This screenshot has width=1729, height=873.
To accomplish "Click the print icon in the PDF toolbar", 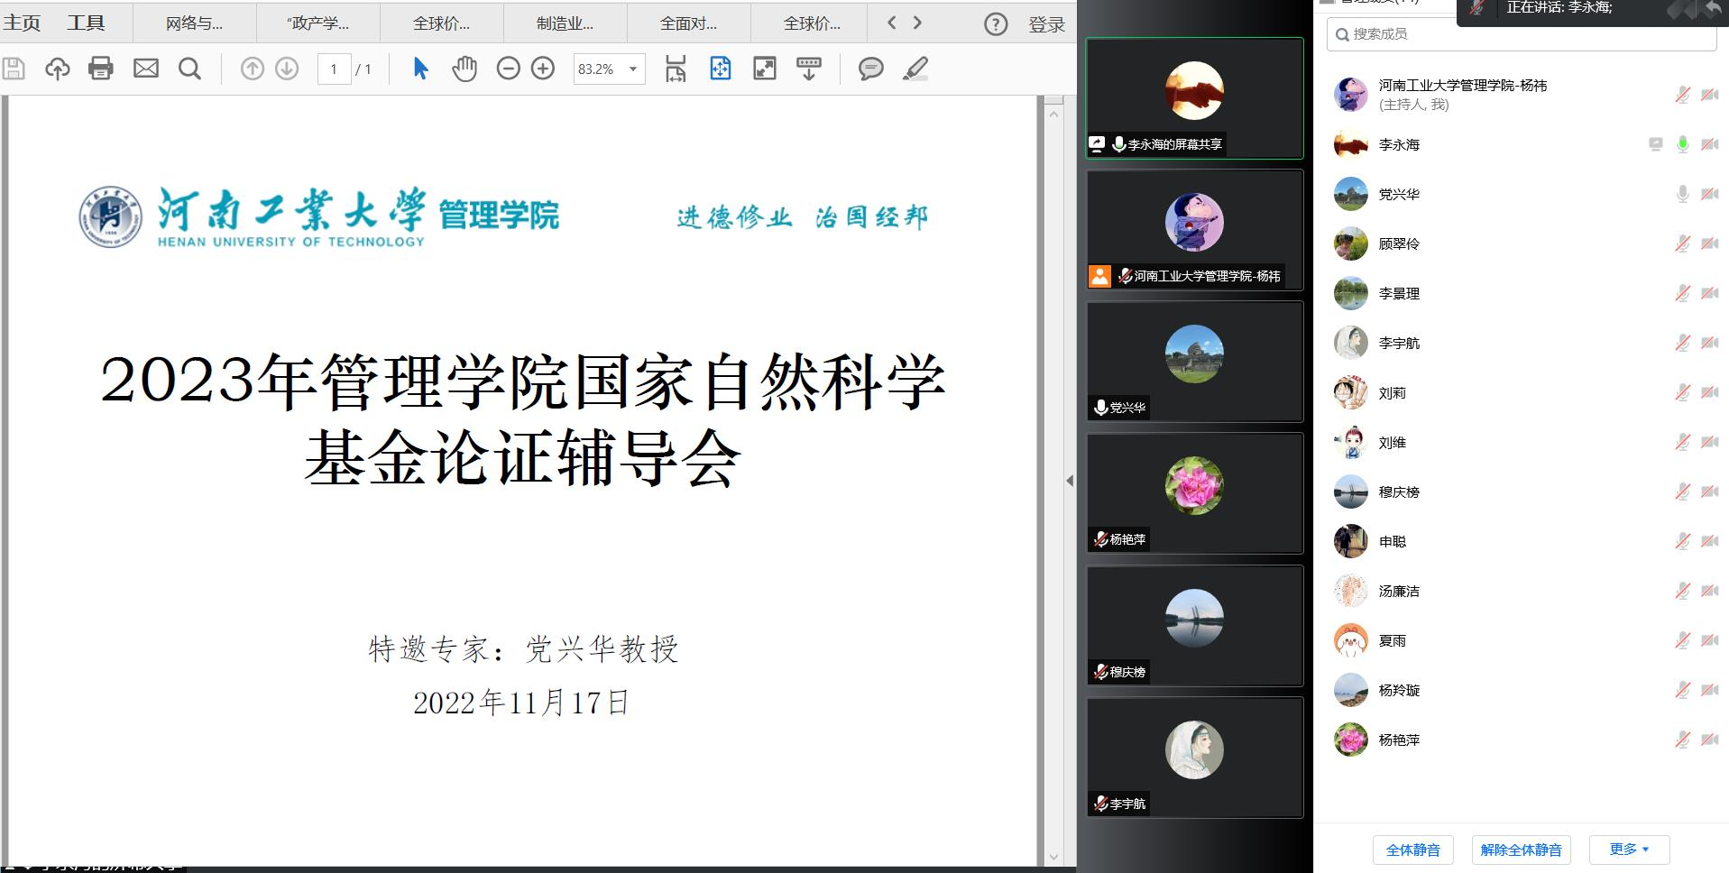I will point(101,69).
